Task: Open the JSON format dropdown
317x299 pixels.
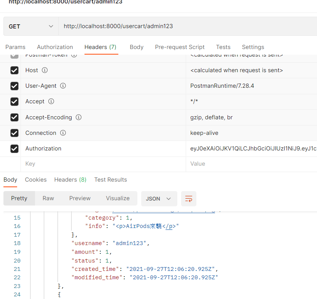Action: click(159, 199)
